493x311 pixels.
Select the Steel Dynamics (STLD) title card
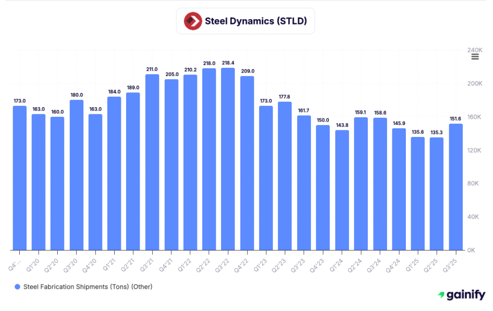(246, 21)
